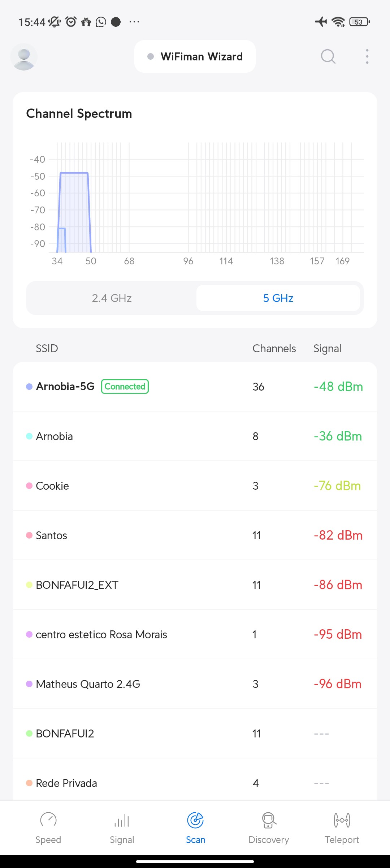
Task: Select the Santos network row
Action: click(195, 535)
